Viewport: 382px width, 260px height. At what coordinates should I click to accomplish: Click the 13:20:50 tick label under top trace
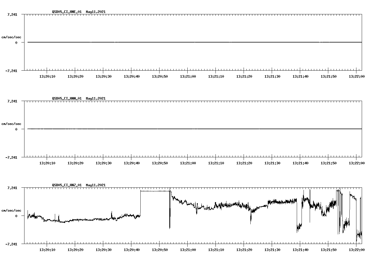tap(160, 76)
